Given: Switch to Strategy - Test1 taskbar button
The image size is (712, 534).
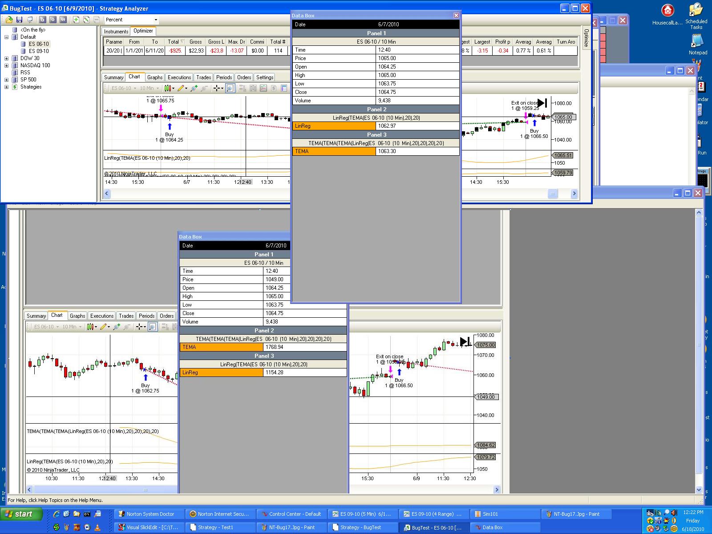Looking at the screenshot, I should pos(221,527).
